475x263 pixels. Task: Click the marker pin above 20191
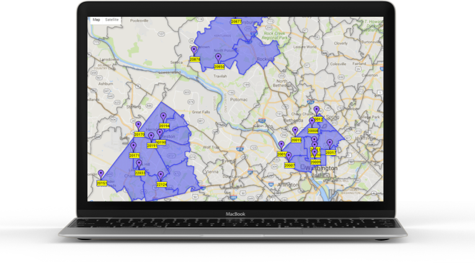(x=151, y=136)
